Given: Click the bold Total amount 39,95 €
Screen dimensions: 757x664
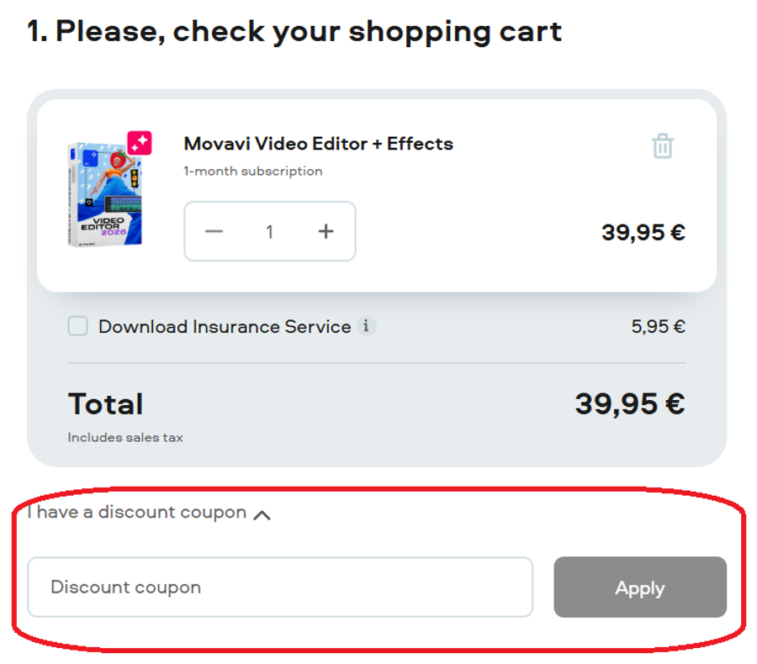Looking at the screenshot, I should point(629,404).
